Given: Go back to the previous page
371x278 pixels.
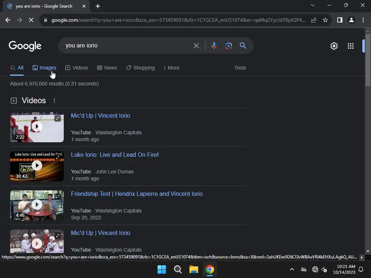Looking at the screenshot, I should coord(8,20).
